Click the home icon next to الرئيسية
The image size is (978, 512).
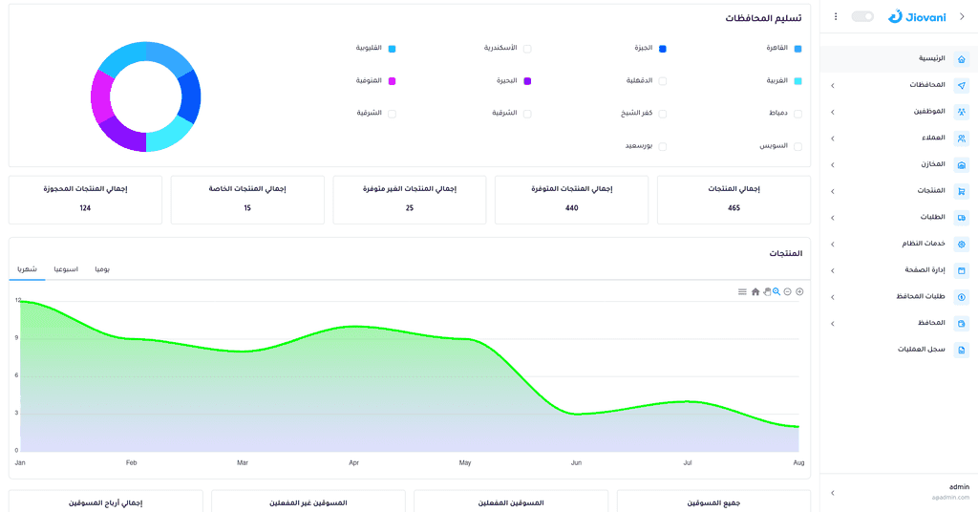point(961,58)
